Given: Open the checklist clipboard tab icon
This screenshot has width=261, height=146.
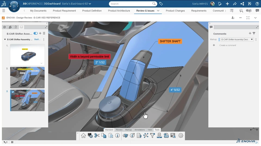Looking at the screenshot, I should 16,27.
